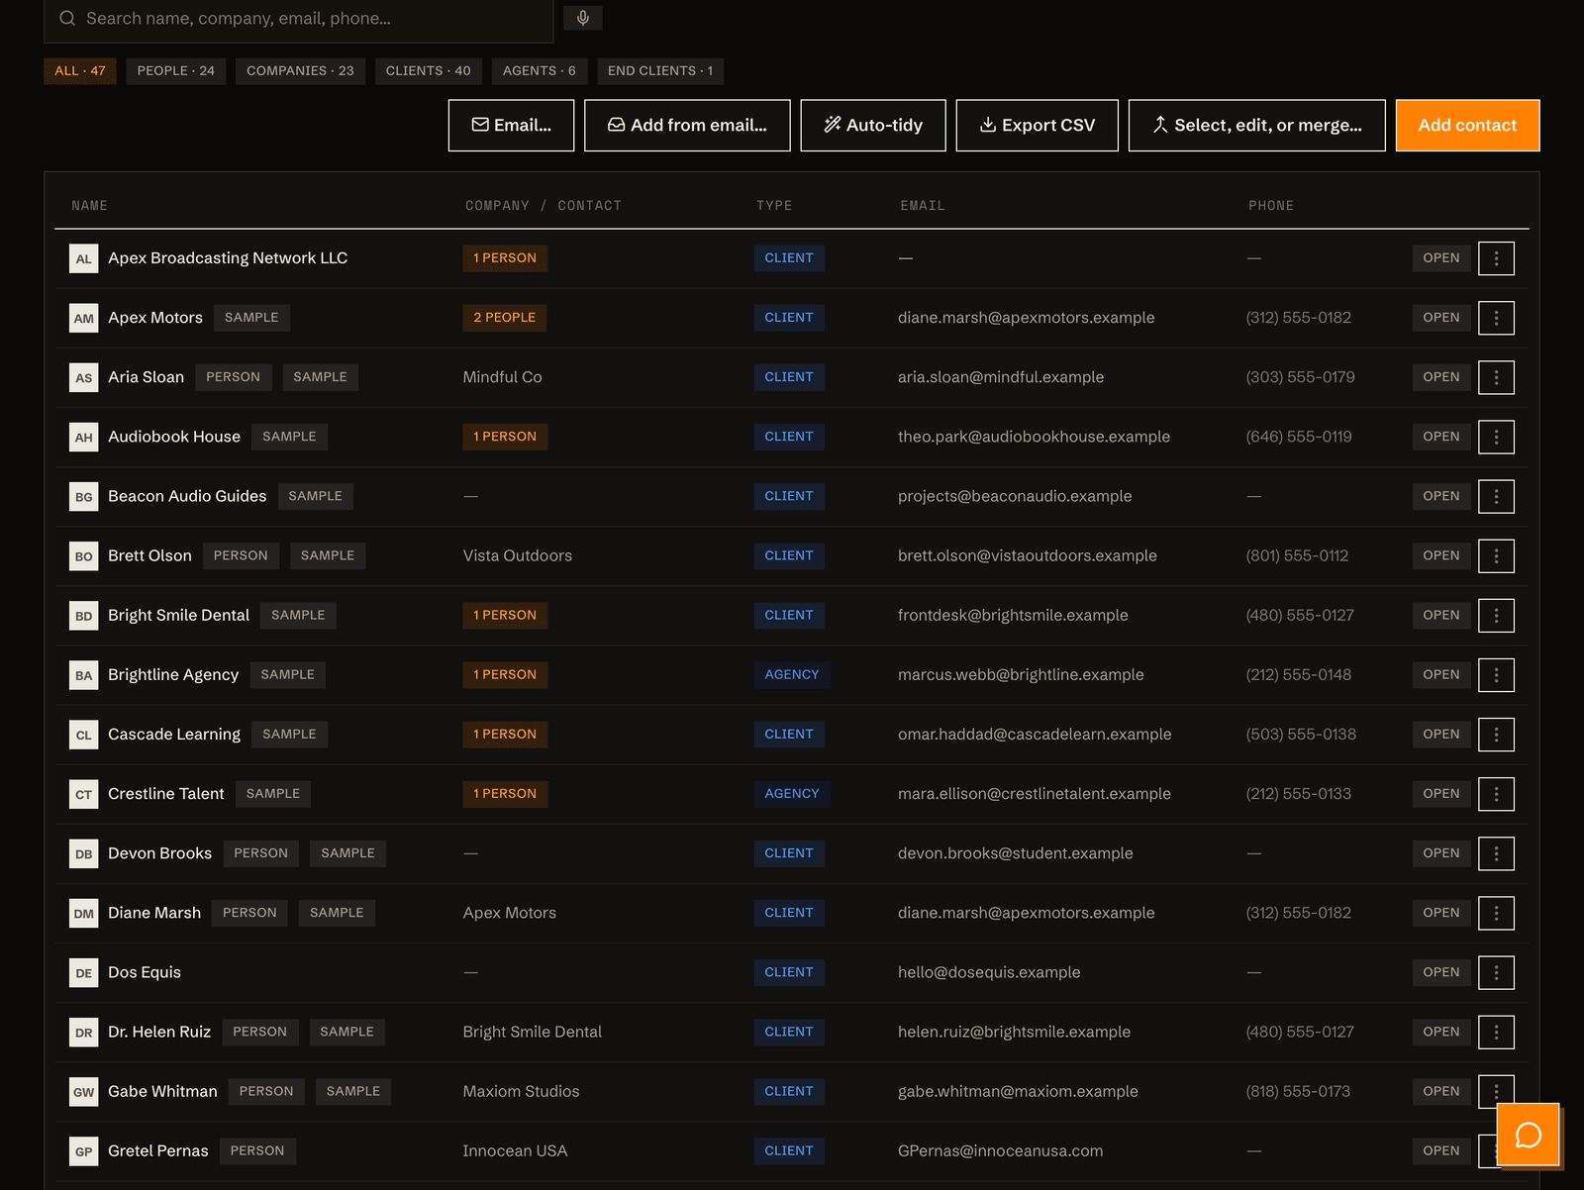
Task: Open three-dot menu for Audiobook House
Action: pyautogui.click(x=1496, y=437)
